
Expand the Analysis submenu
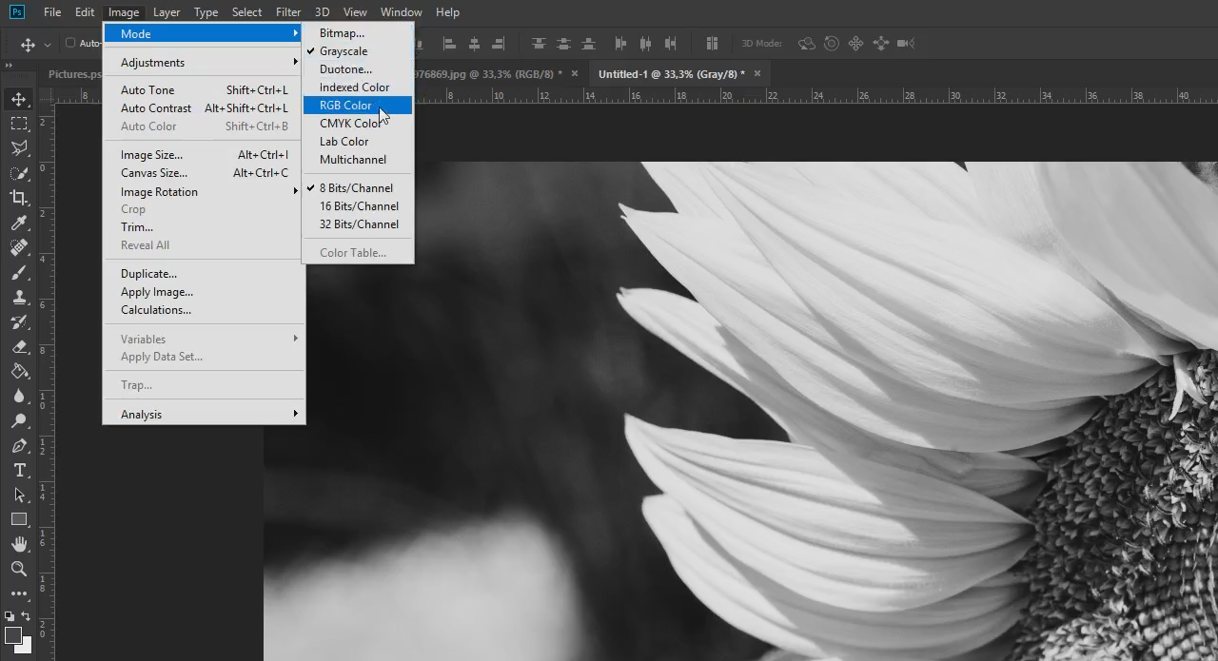pyautogui.click(x=141, y=414)
